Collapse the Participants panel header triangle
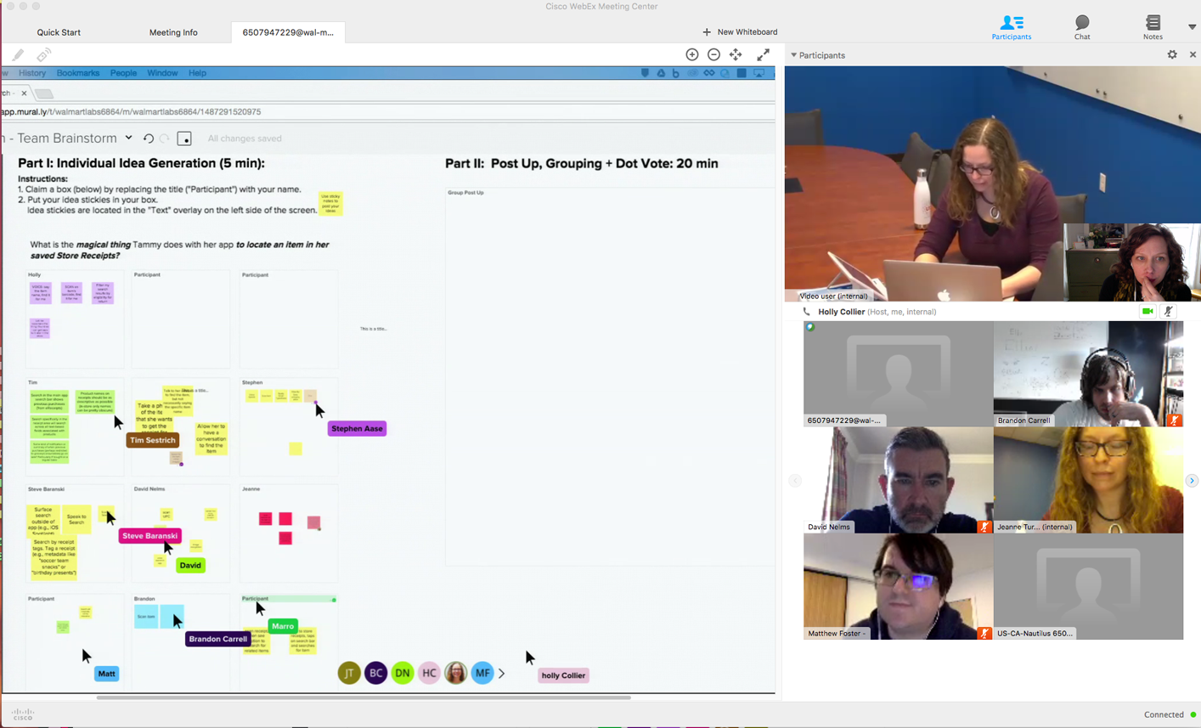 tap(793, 55)
